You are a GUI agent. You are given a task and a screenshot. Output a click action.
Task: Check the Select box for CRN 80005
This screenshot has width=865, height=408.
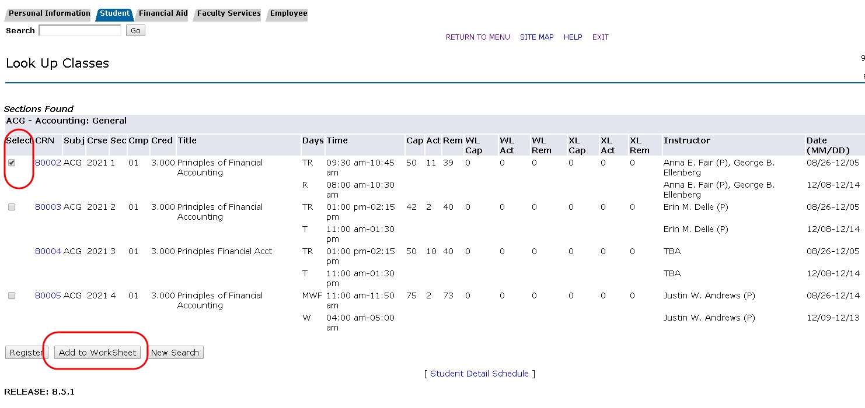pos(12,296)
